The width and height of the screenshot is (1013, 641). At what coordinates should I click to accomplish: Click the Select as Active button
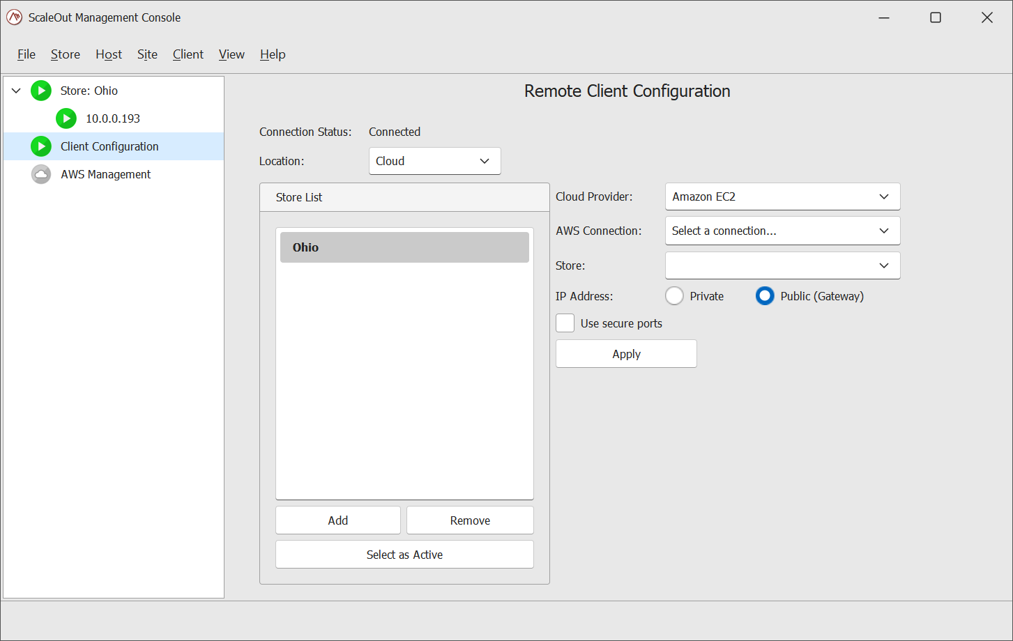click(404, 555)
